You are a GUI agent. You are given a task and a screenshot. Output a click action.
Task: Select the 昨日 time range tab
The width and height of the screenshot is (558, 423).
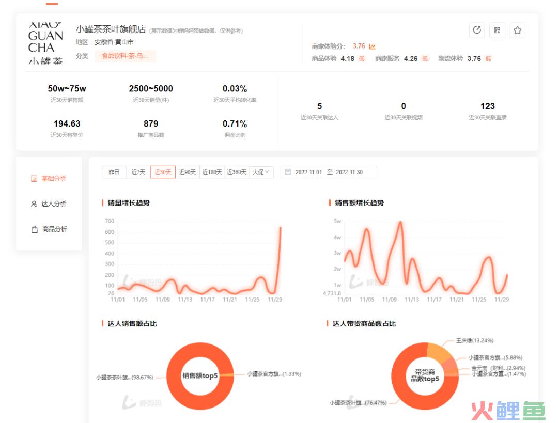click(114, 172)
